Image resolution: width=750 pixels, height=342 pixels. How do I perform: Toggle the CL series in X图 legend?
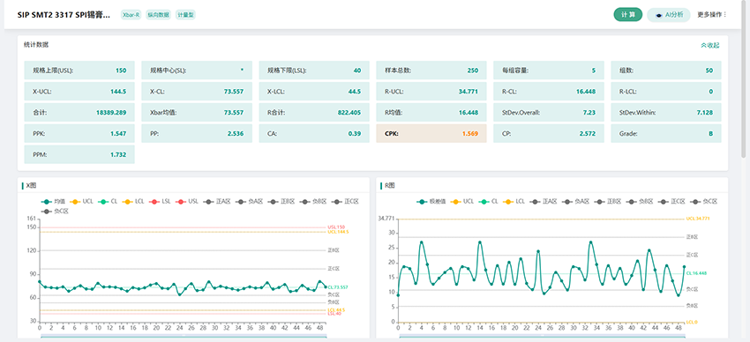(x=108, y=202)
